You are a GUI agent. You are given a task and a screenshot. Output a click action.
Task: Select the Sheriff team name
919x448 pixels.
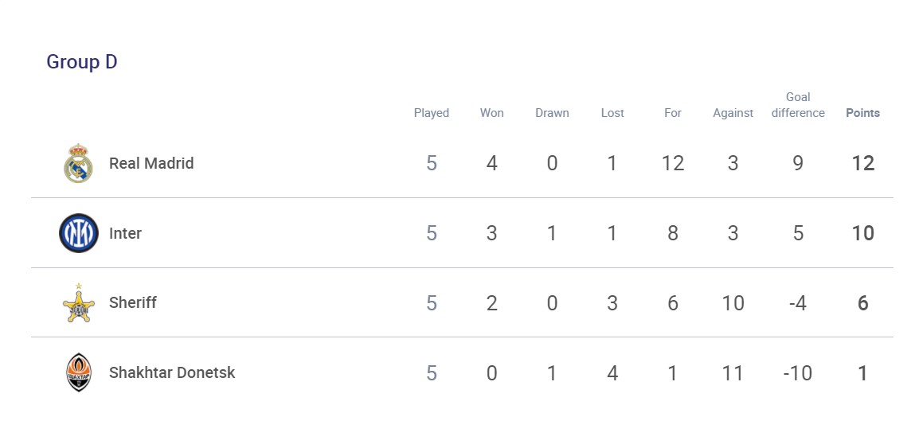coord(133,303)
